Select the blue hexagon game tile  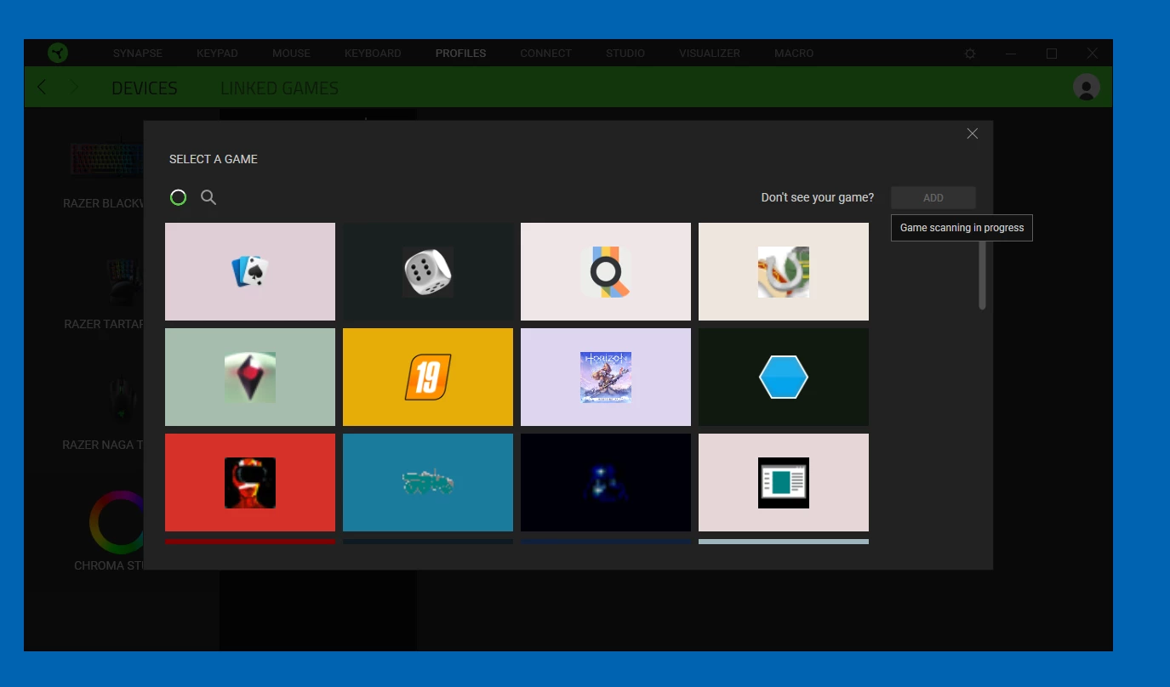[x=784, y=377]
